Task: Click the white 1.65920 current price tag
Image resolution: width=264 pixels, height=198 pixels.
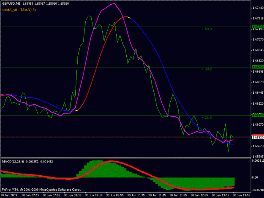Action: click(x=258, y=138)
